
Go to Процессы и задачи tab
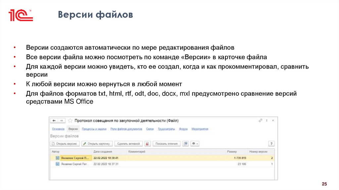[94, 129]
